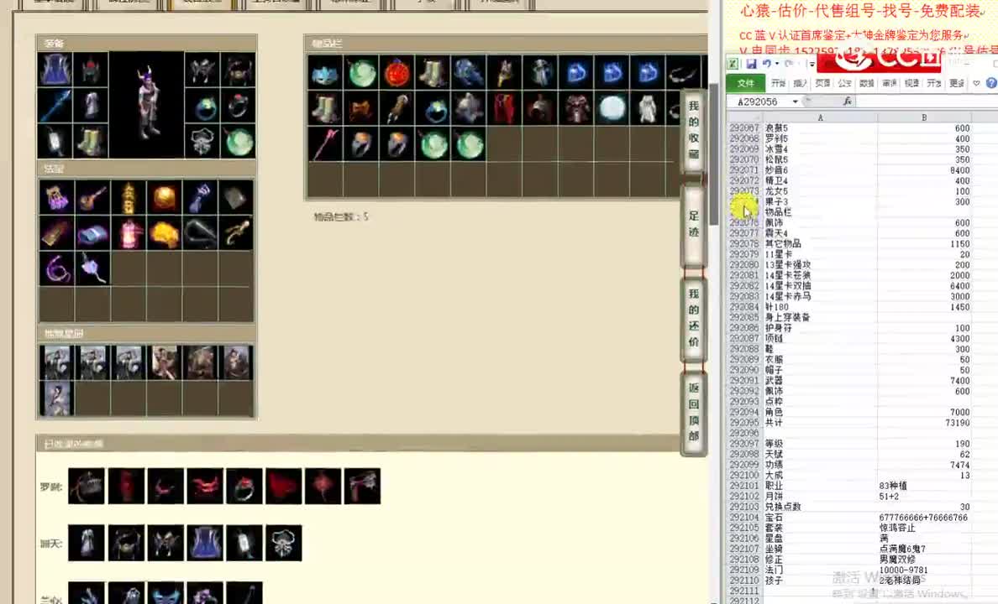Image resolution: width=998 pixels, height=604 pixels.
Task: Select column B header in Excel
Action: pyautogui.click(x=924, y=117)
